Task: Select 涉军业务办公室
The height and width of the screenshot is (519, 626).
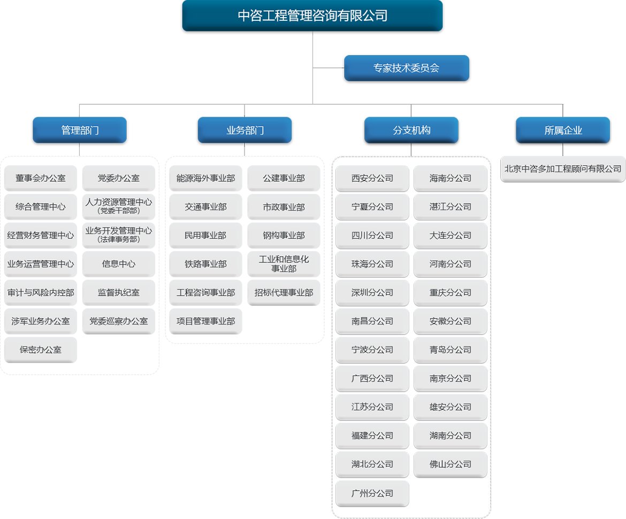Action: (x=41, y=321)
